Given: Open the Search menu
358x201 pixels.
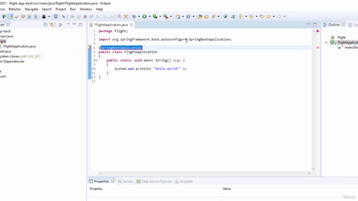Looking at the screenshot, I should 46,9.
